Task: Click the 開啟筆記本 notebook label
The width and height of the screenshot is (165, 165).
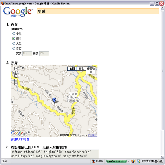Action: point(149,161)
